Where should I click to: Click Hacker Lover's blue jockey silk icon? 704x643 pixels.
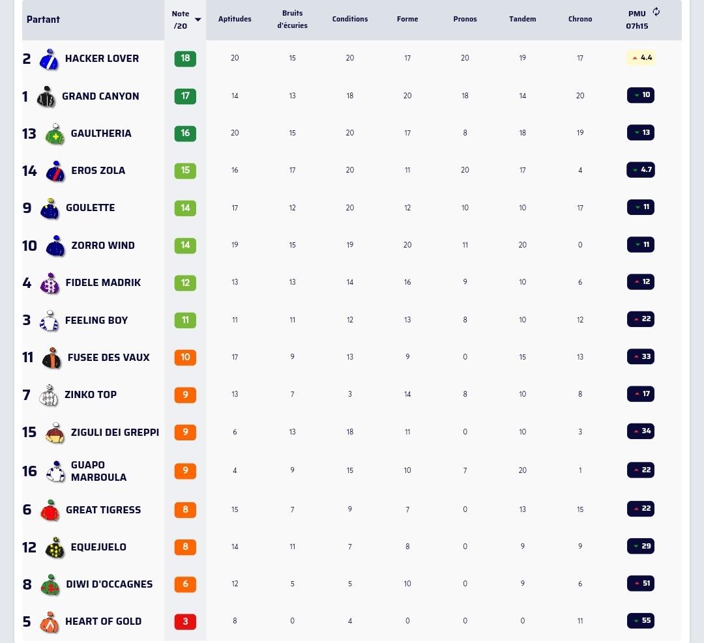(x=49, y=59)
